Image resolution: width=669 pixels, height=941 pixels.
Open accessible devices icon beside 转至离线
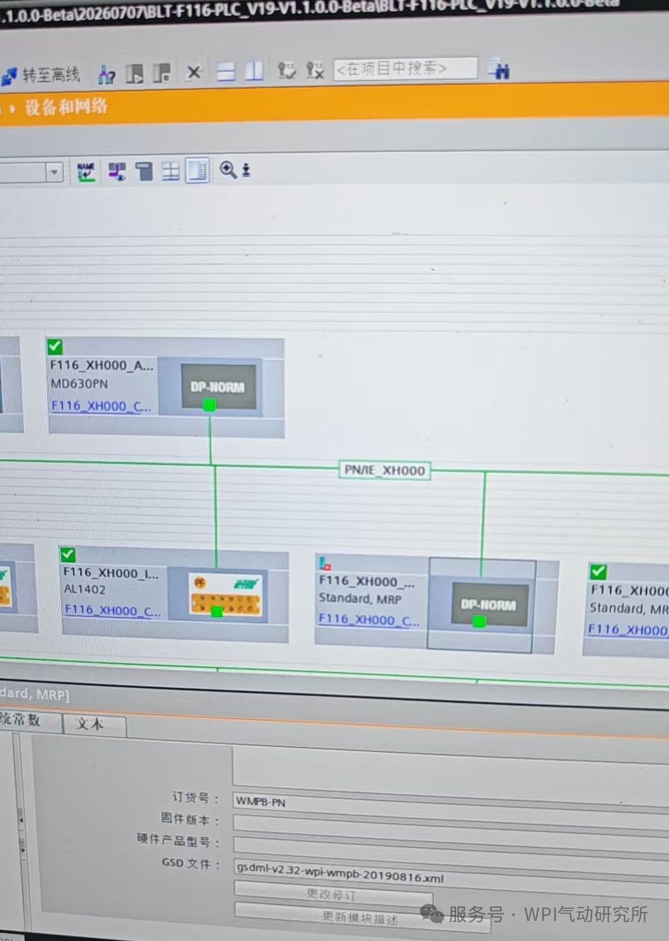[106, 75]
